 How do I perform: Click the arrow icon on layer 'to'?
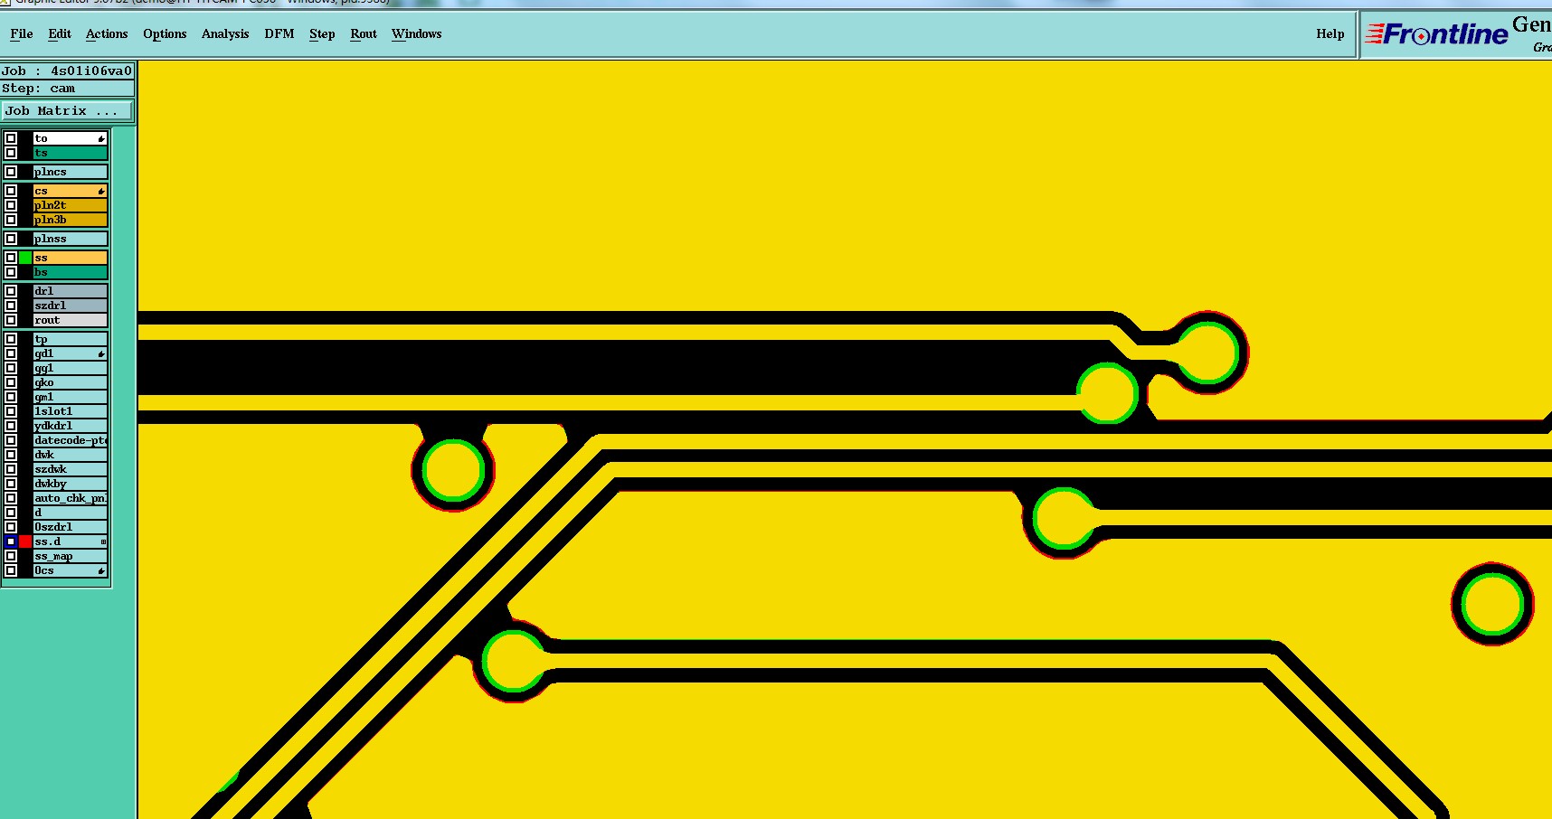[x=101, y=138]
